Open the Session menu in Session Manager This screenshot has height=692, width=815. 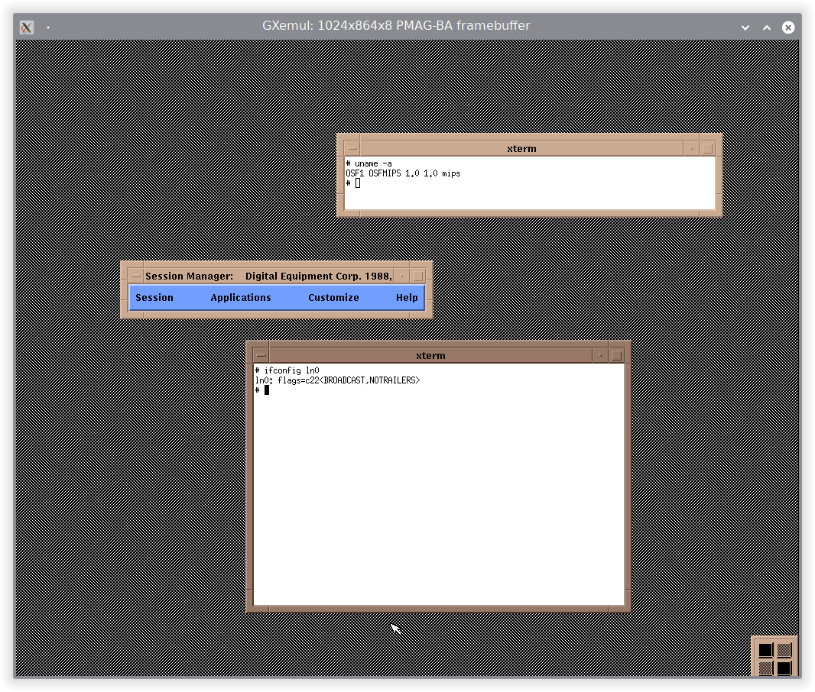(154, 297)
